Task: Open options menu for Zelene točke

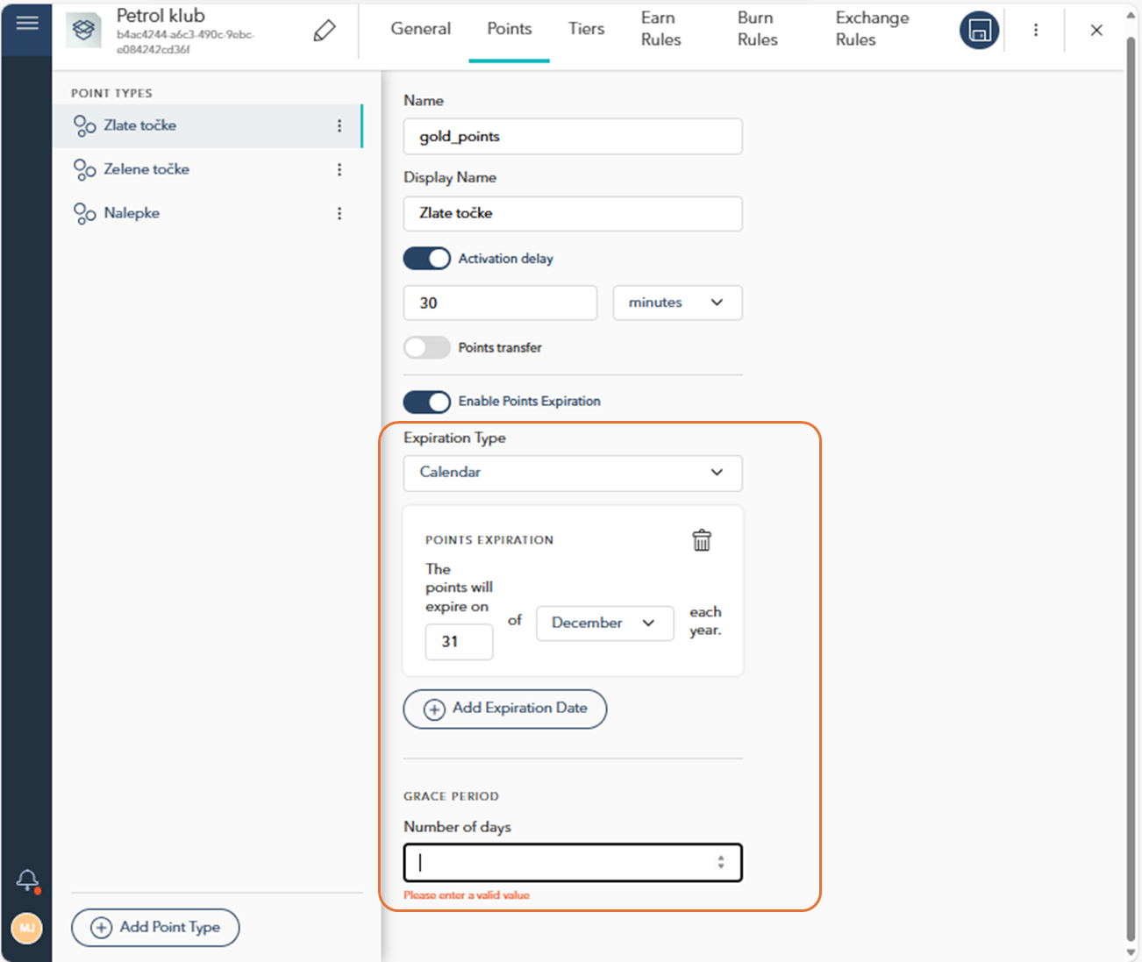Action: tap(339, 169)
